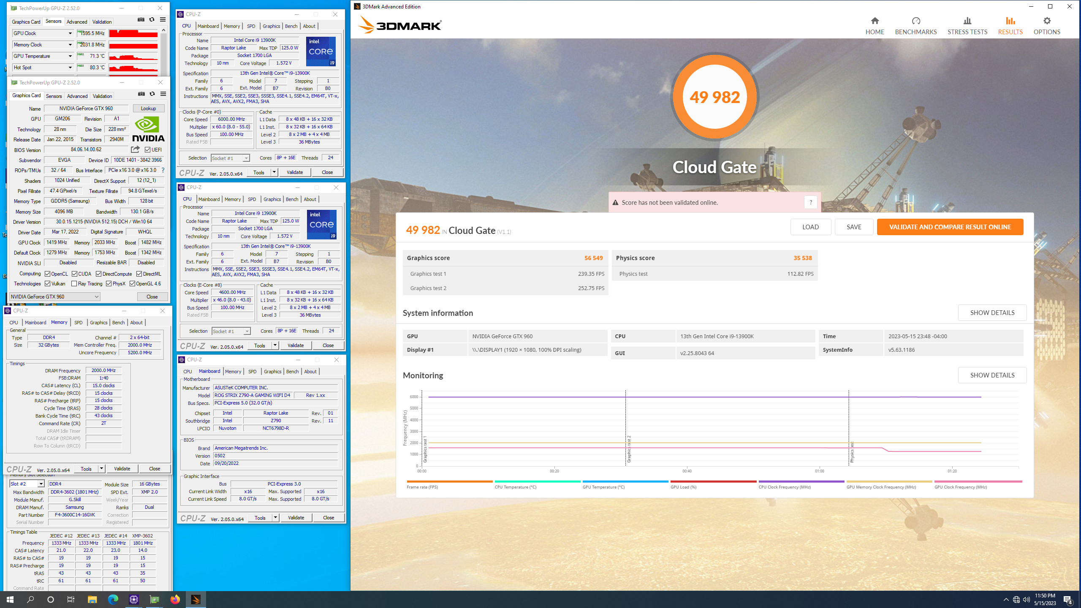Open the BENCHMARKS gauge icon in 3DMark
The image size is (1081, 608).
[915, 21]
